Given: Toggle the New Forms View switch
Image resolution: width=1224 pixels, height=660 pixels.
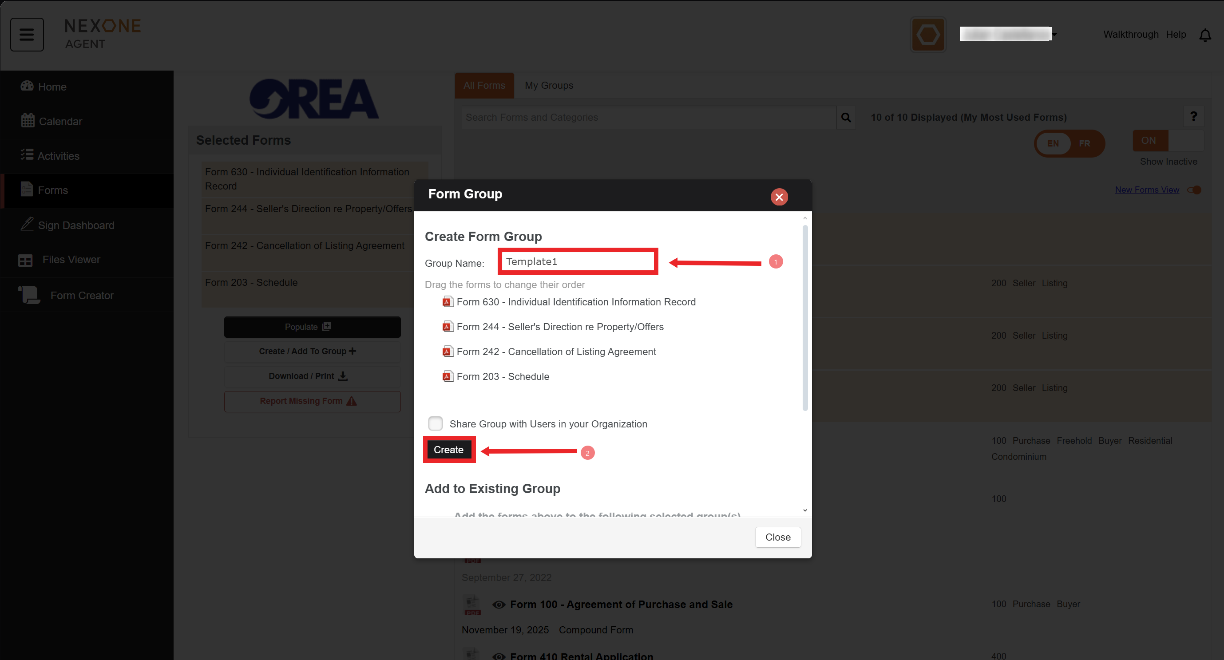Looking at the screenshot, I should (x=1194, y=190).
